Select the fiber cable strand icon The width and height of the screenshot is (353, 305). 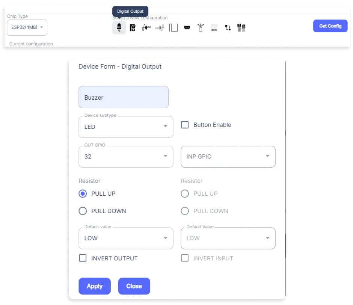point(201,28)
